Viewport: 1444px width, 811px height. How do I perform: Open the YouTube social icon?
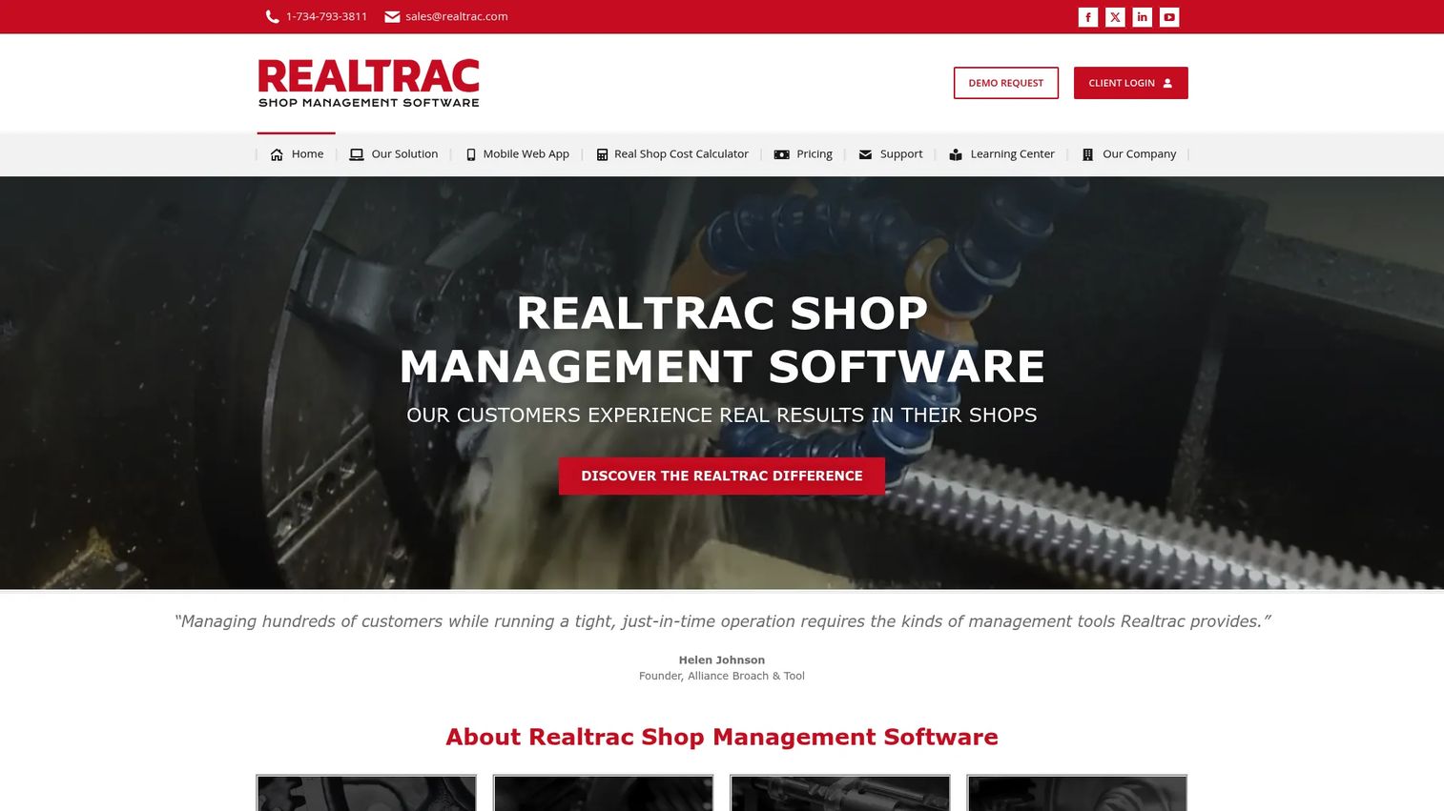click(1169, 17)
